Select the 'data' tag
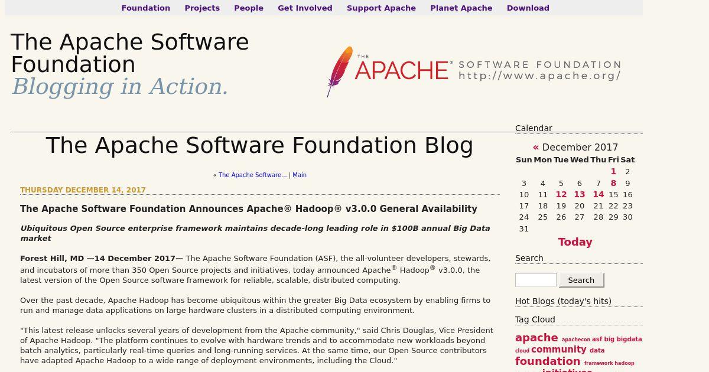Screen dimensions: 709x372 [x=597, y=350]
